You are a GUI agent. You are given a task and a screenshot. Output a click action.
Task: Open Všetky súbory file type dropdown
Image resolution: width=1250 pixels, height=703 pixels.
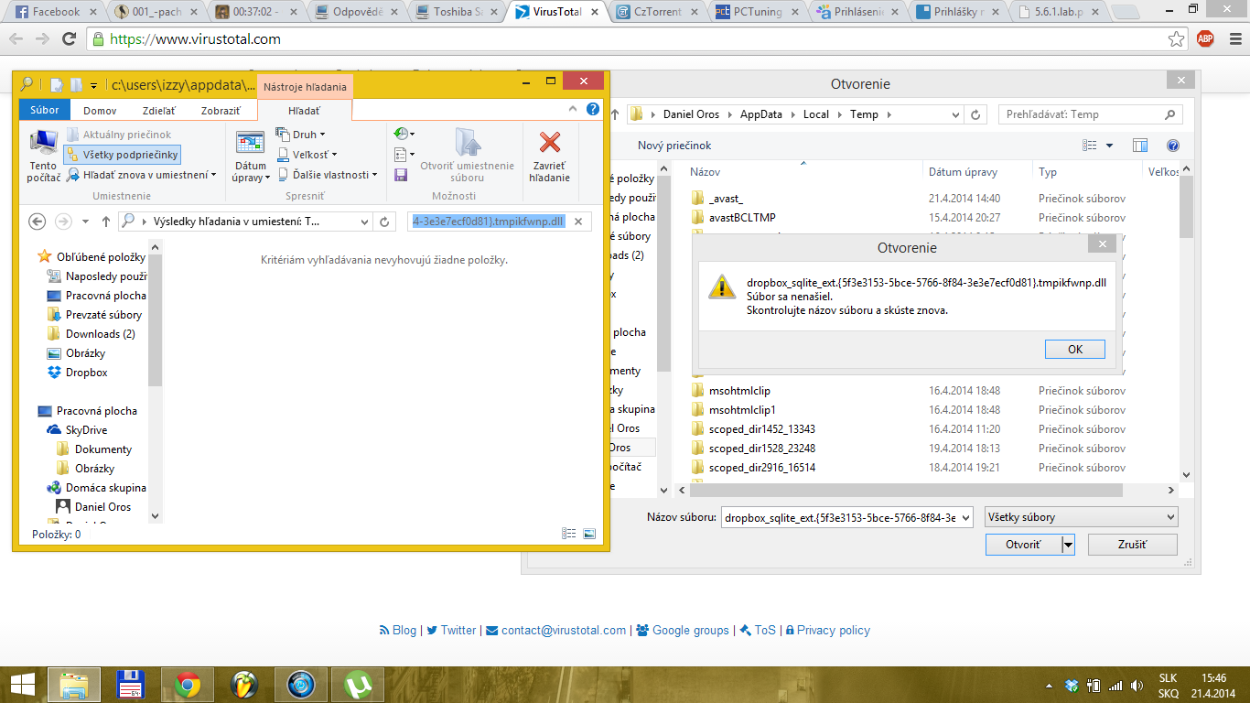coord(1081,517)
